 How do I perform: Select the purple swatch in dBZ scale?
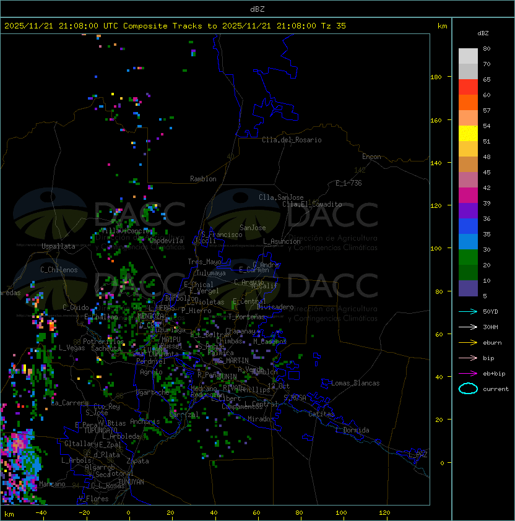click(x=468, y=210)
